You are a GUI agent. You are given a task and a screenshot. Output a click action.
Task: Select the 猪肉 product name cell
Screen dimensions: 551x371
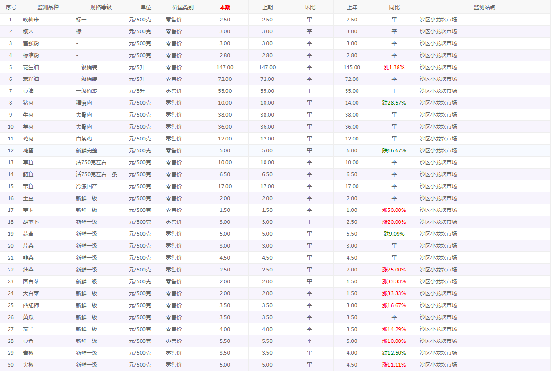pos(28,103)
